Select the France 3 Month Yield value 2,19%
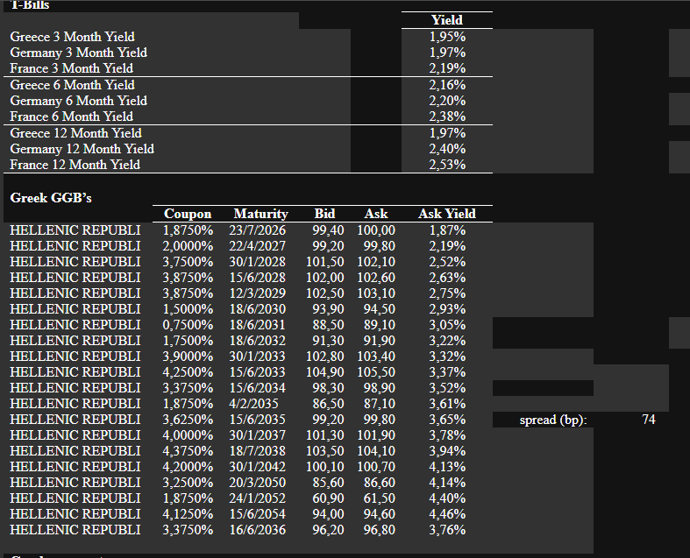This screenshot has height=558, width=690. coord(447,68)
